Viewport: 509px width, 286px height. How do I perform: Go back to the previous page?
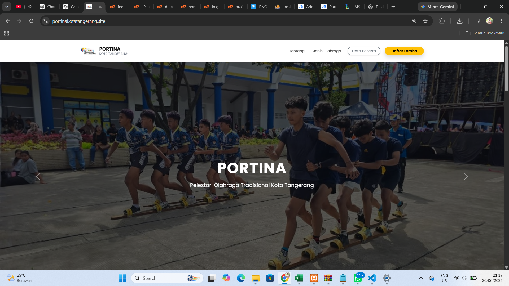pos(7,21)
